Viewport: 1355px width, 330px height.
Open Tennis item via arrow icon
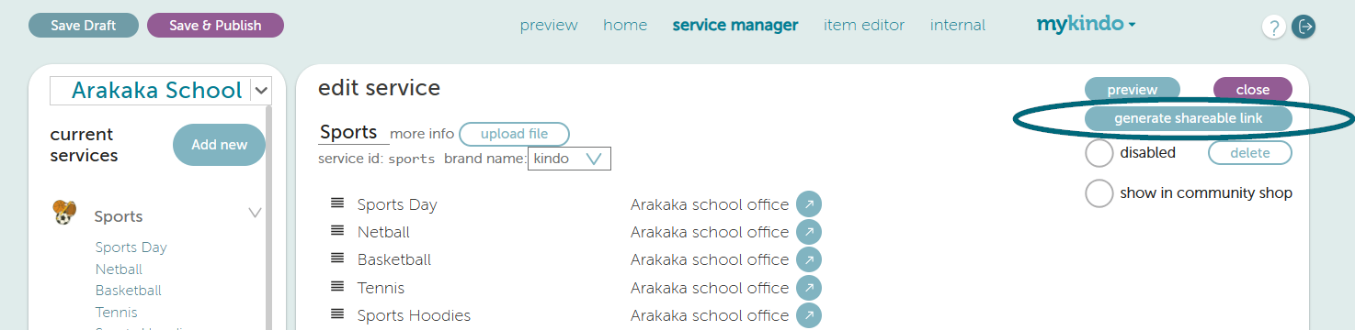pyautogui.click(x=809, y=288)
